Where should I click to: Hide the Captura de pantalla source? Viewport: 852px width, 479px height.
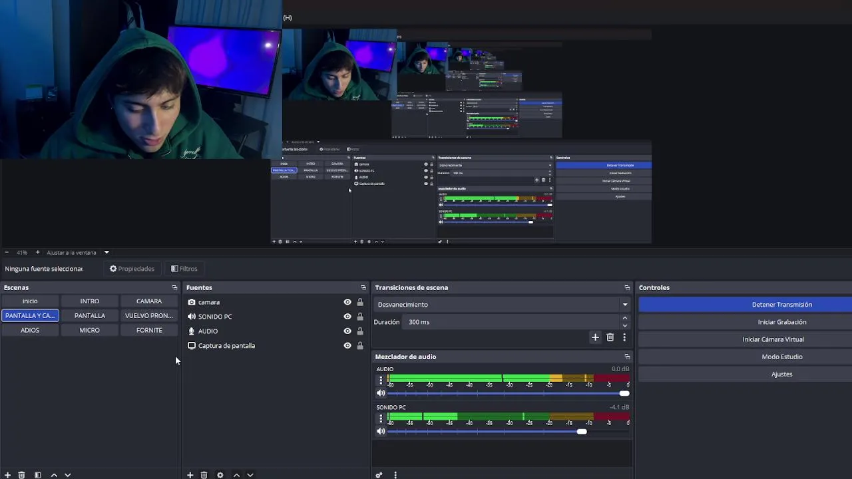tap(347, 346)
